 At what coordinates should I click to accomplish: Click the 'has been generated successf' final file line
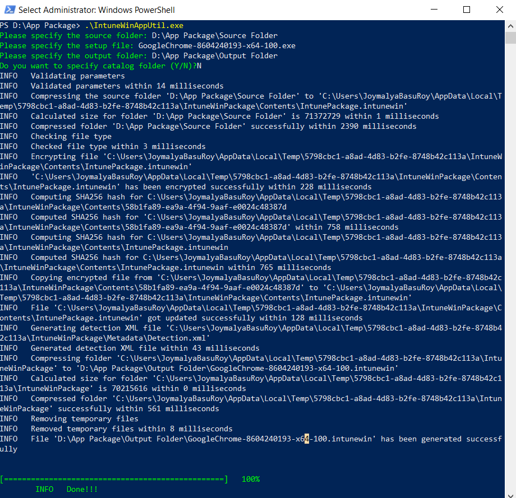click(x=251, y=439)
